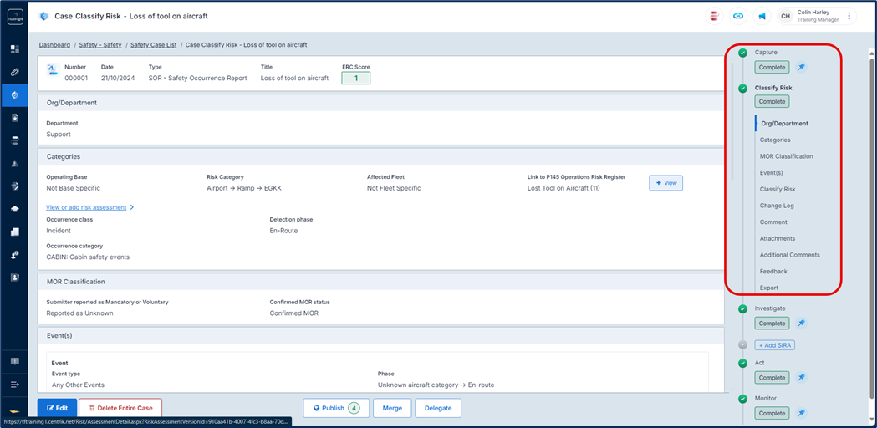The width and height of the screenshot is (877, 428).
Task: Toggle the Capture stage Complete status
Action: coord(772,67)
